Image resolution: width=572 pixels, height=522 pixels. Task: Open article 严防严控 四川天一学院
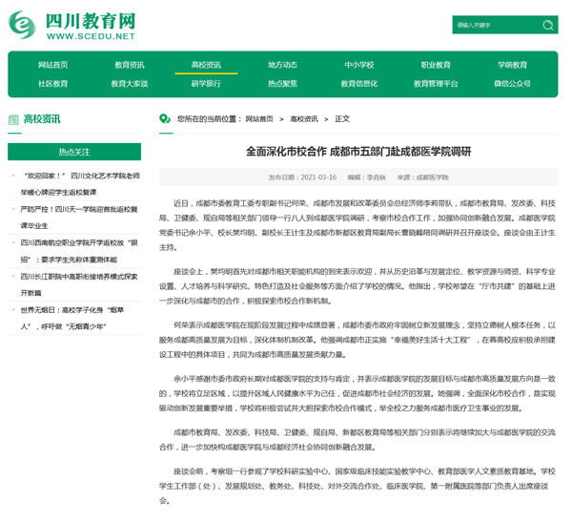tap(79, 218)
